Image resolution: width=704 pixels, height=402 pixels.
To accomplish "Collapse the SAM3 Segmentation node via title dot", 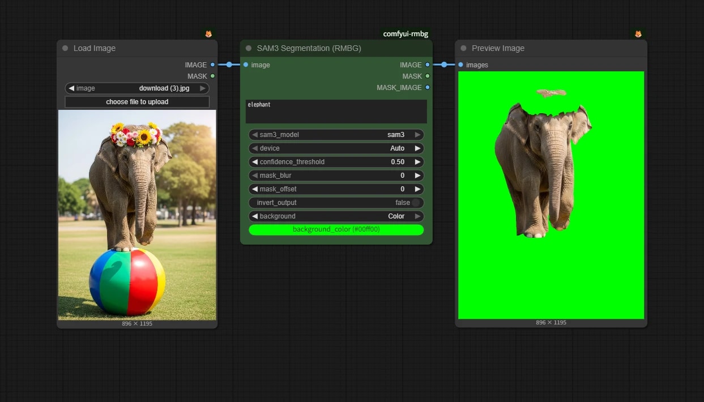I will point(249,48).
